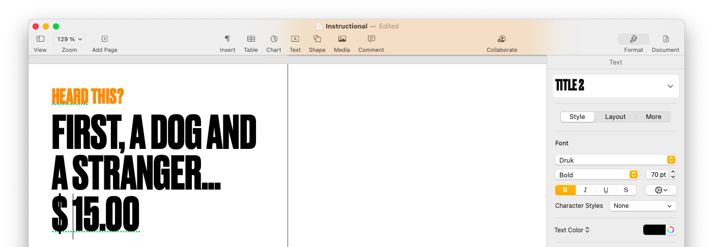Open advanced font options gear menu

coord(661,190)
